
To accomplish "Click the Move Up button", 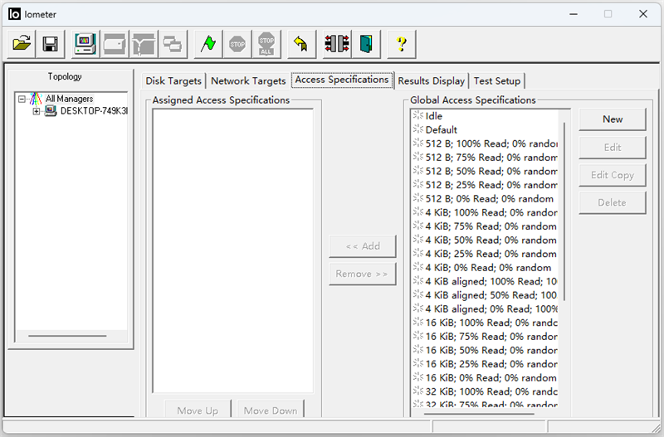I will coord(198,409).
